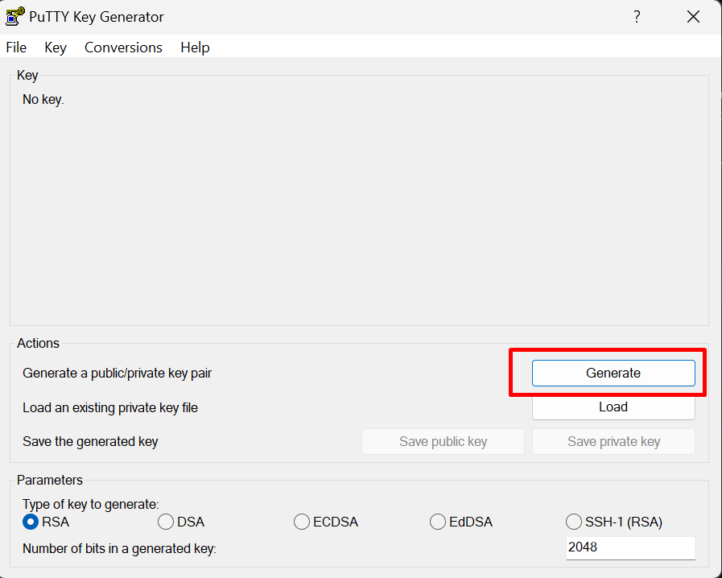Click 'Load an existing private key file' label

pos(110,407)
